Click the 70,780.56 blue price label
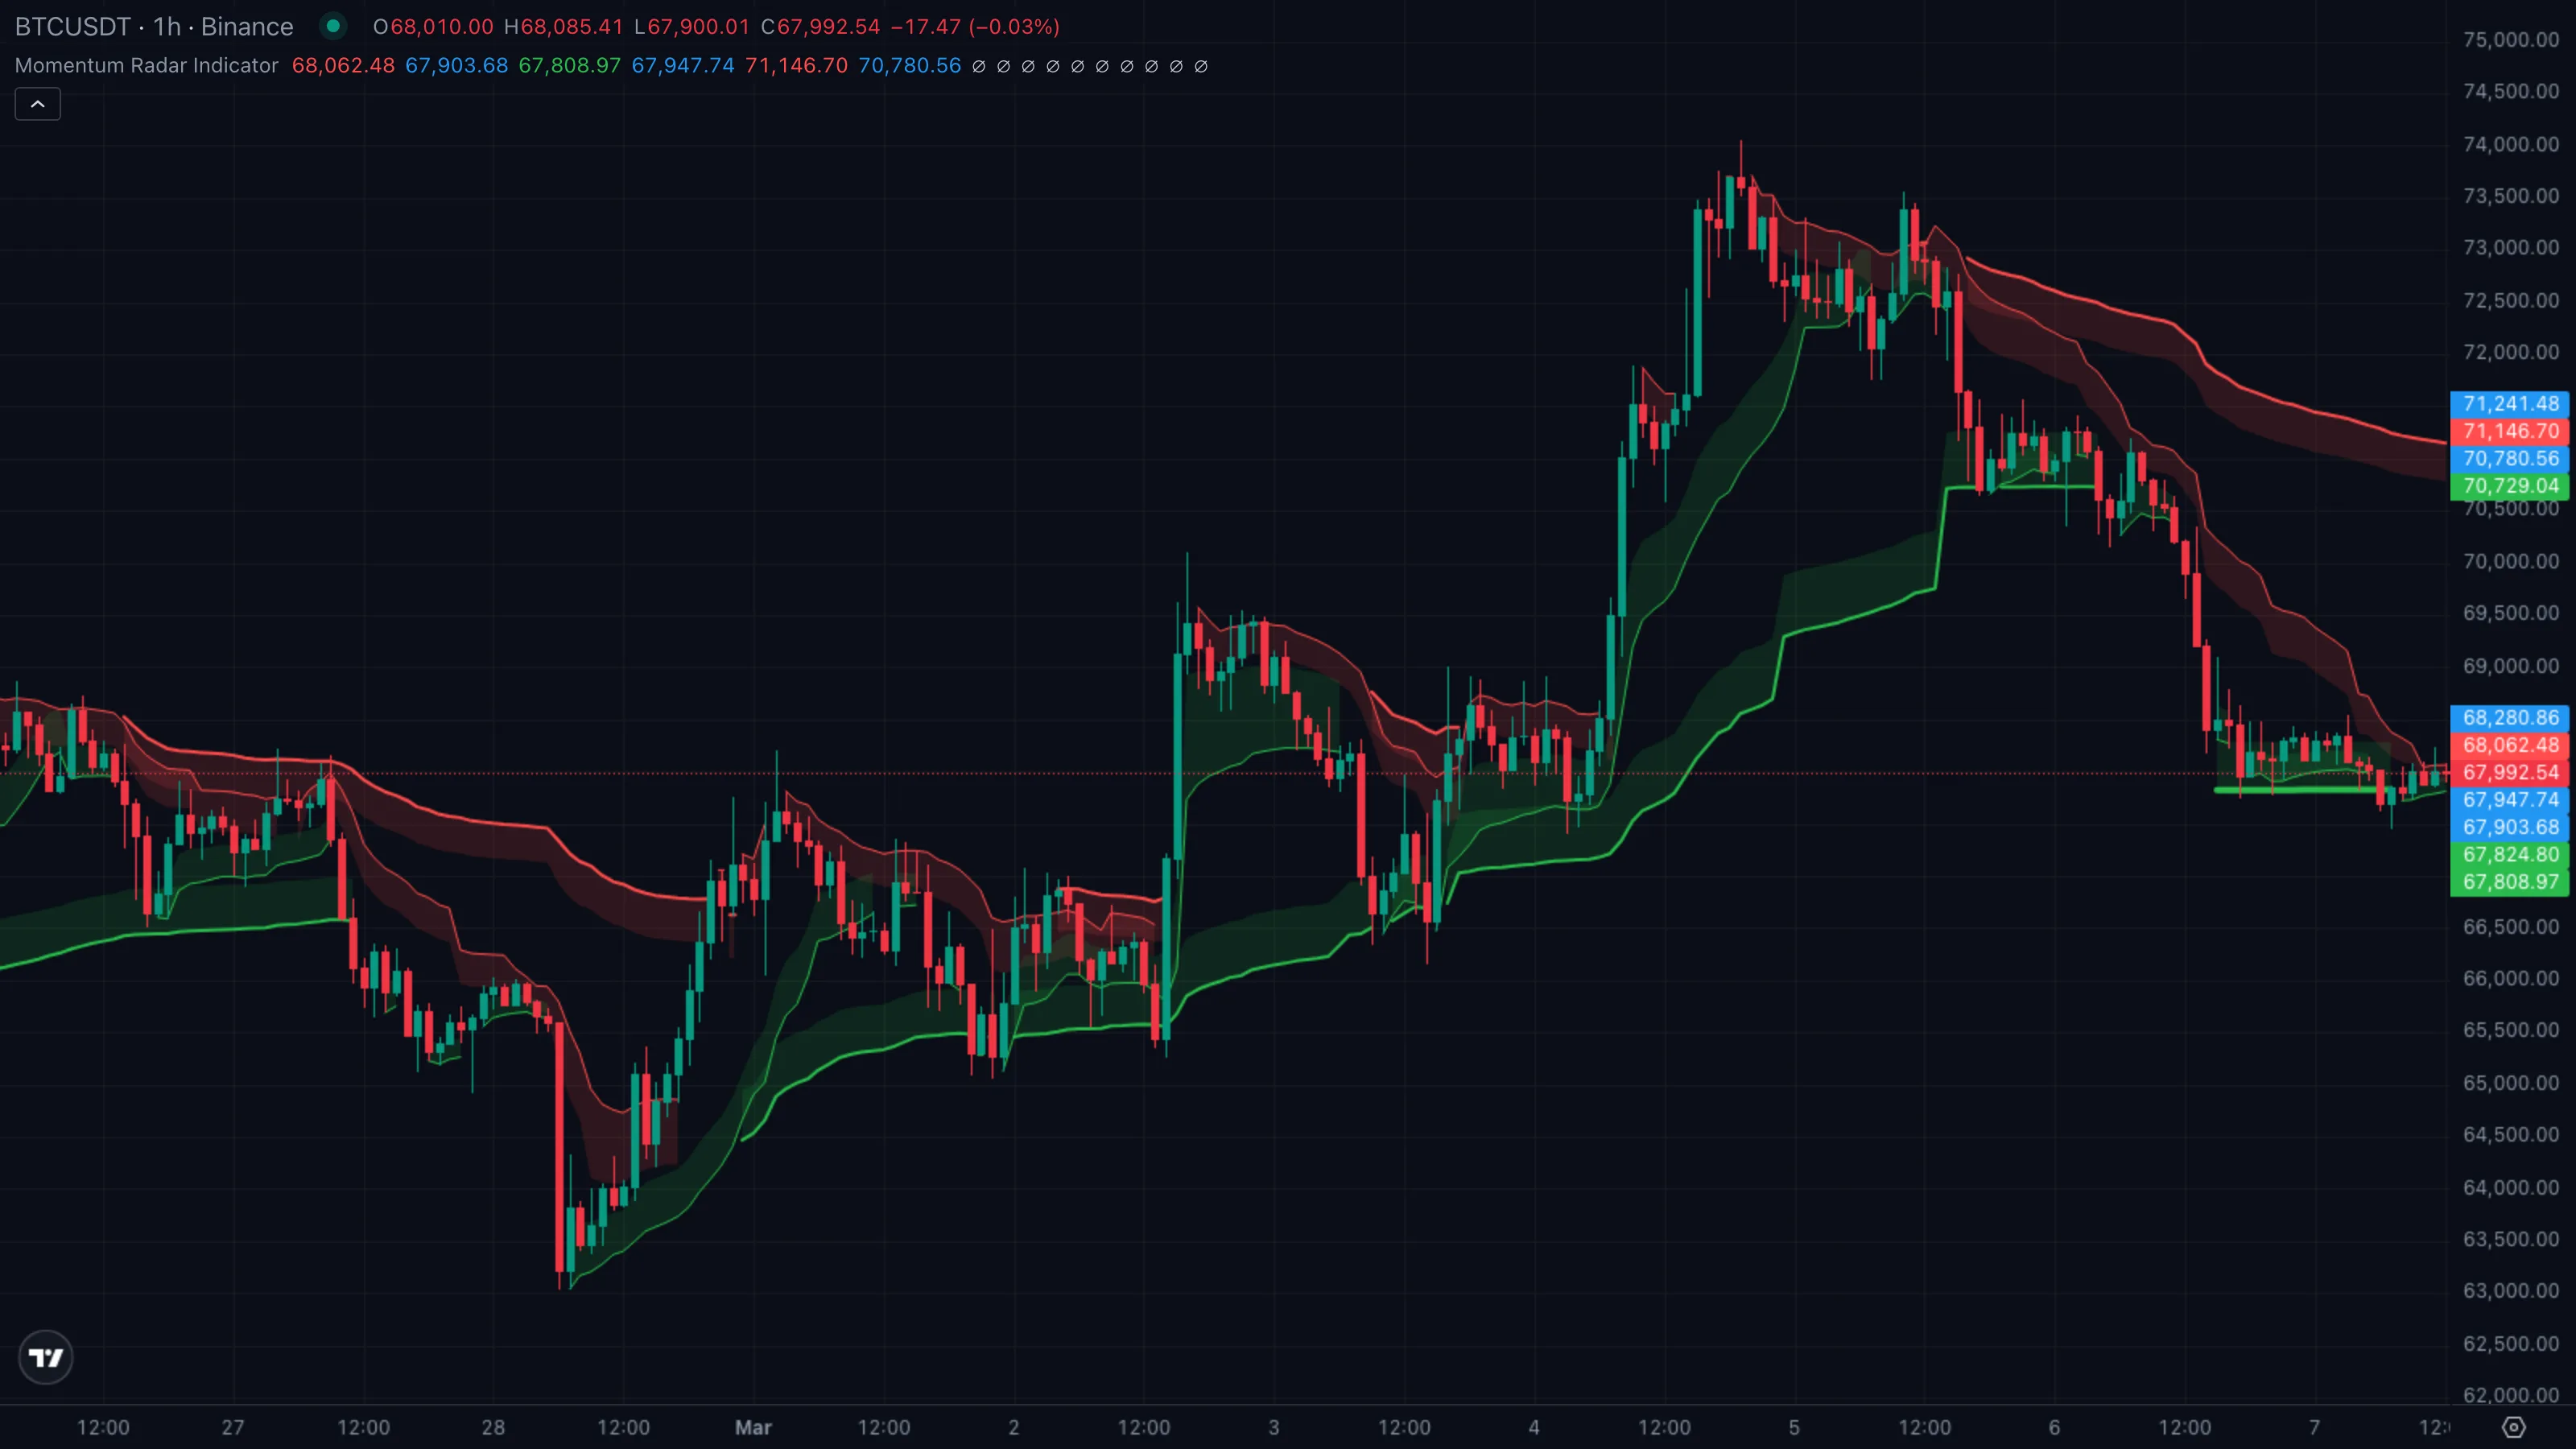 click(2510, 459)
